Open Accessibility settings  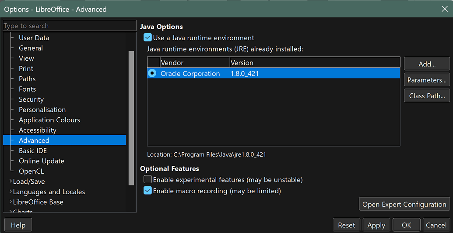pyautogui.click(x=38, y=130)
